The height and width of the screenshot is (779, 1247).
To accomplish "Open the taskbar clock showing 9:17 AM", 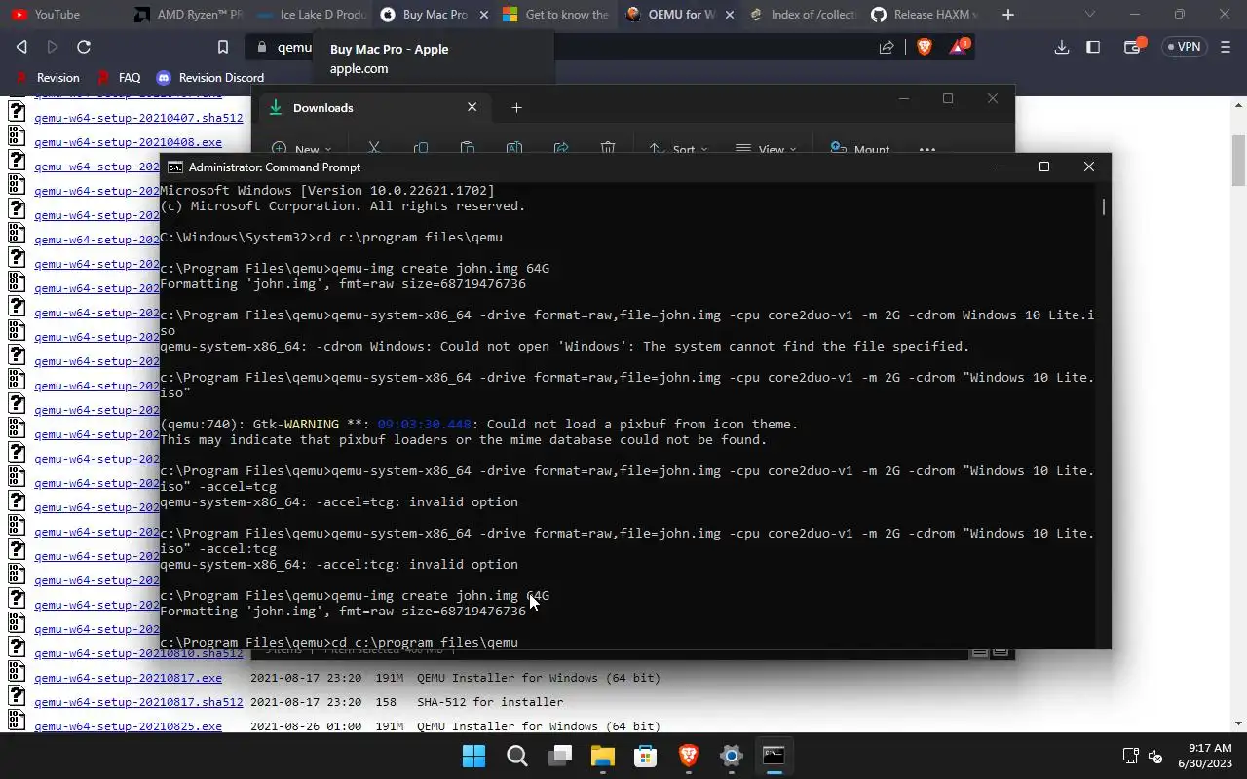I will 1204,756.
